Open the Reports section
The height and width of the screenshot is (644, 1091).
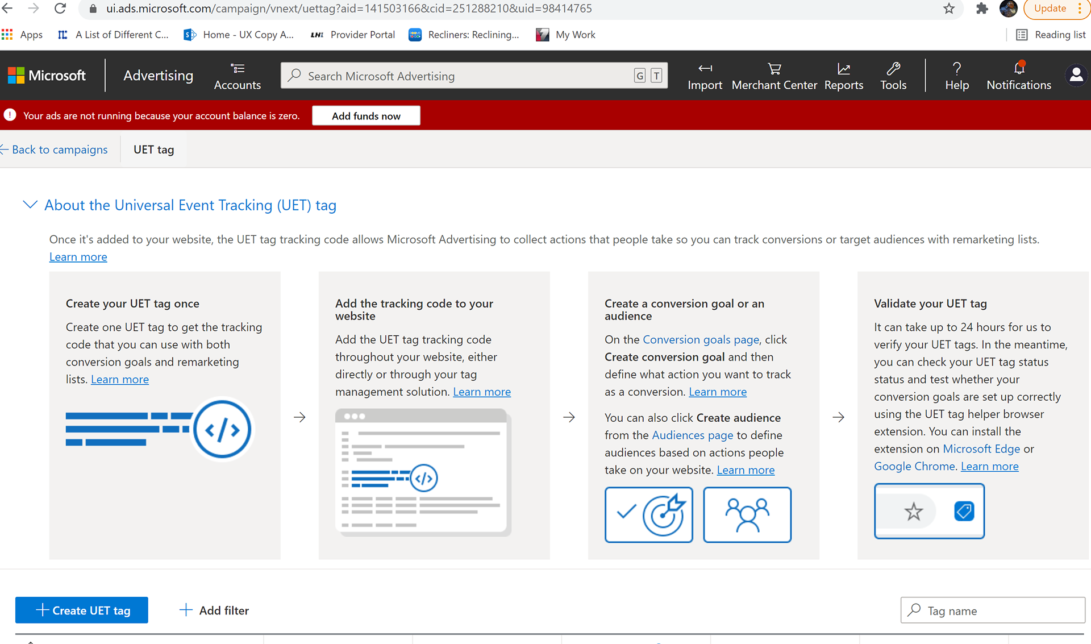pyautogui.click(x=843, y=76)
